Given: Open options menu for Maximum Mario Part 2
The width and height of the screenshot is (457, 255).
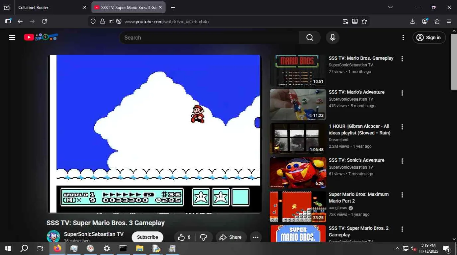Looking at the screenshot, I should (402, 195).
